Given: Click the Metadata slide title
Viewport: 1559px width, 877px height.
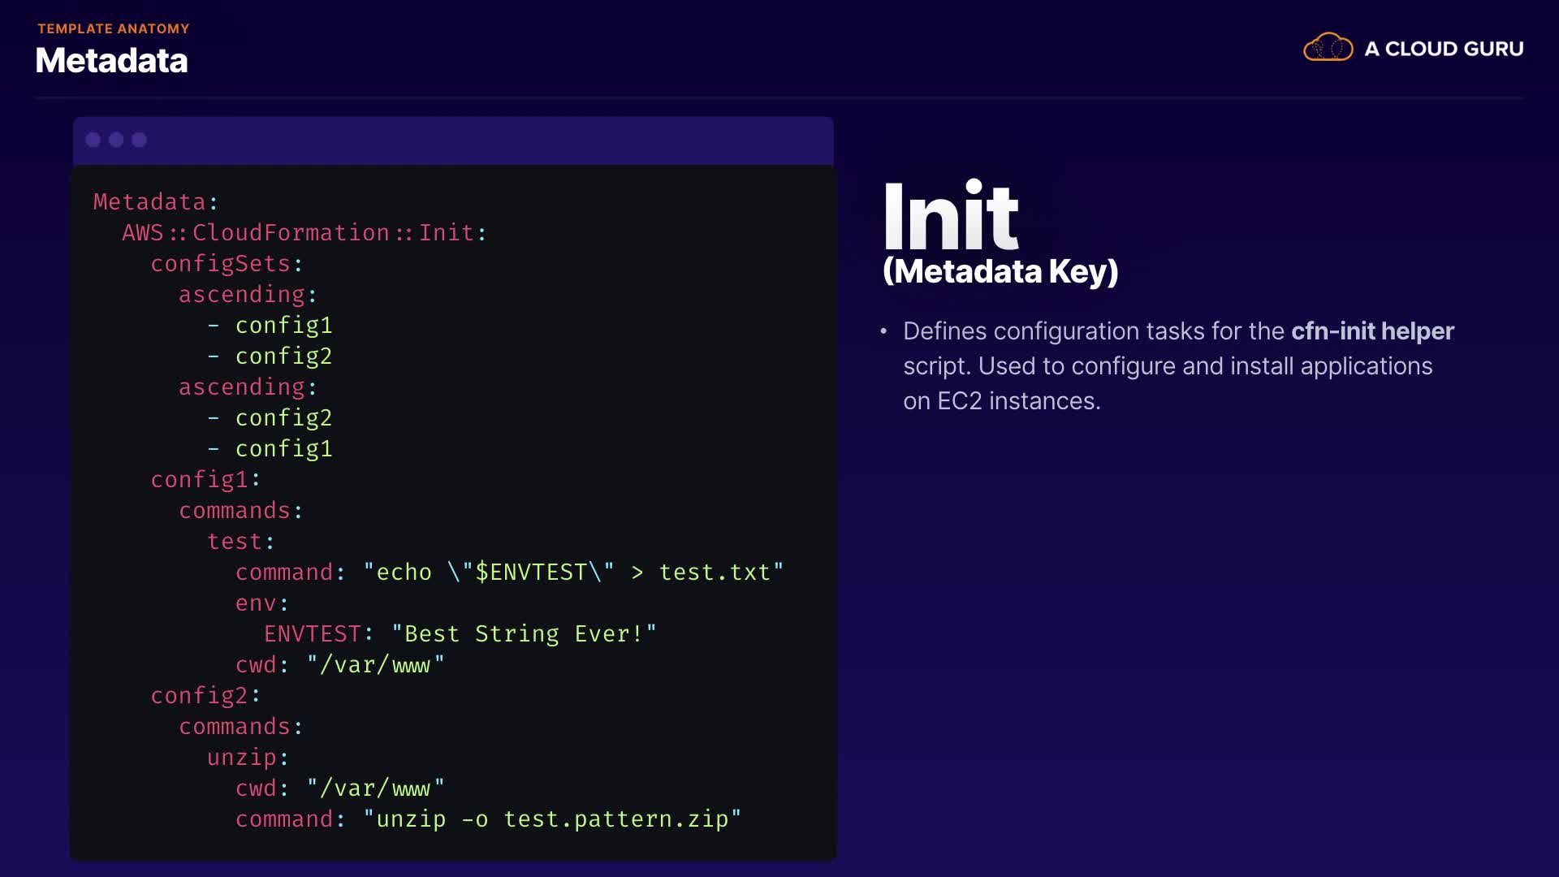Looking at the screenshot, I should click(111, 61).
